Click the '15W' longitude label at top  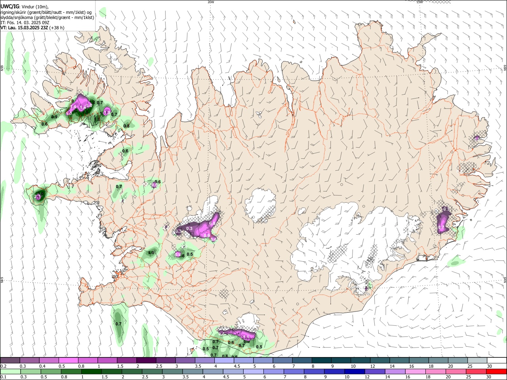419,2
